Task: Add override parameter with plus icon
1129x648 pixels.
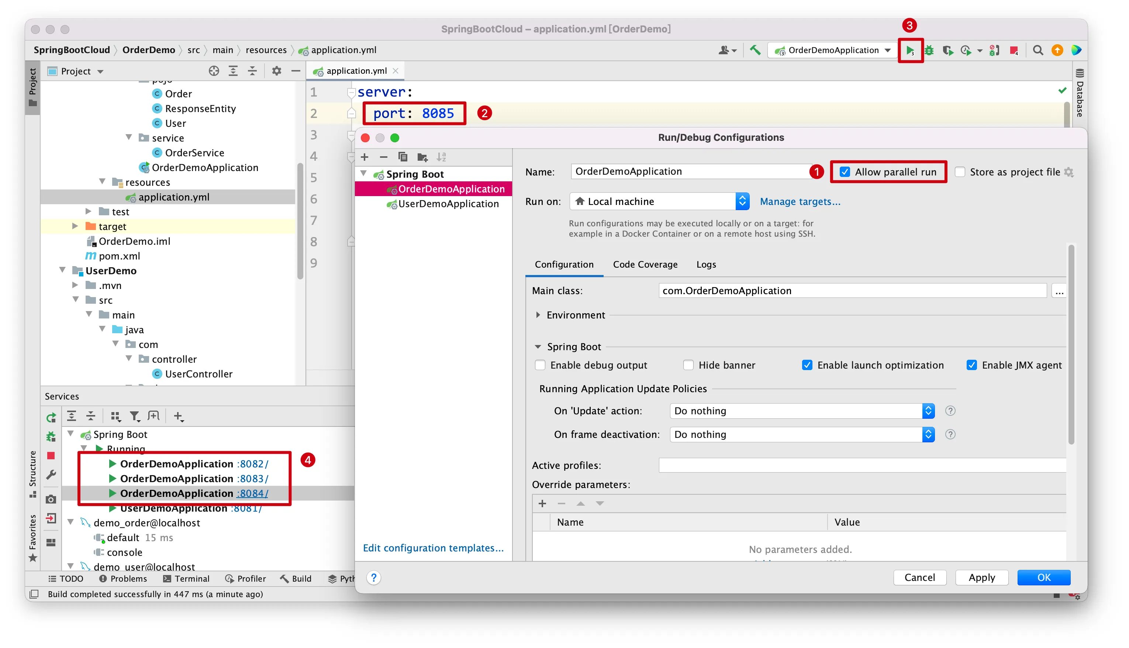Action: tap(542, 504)
